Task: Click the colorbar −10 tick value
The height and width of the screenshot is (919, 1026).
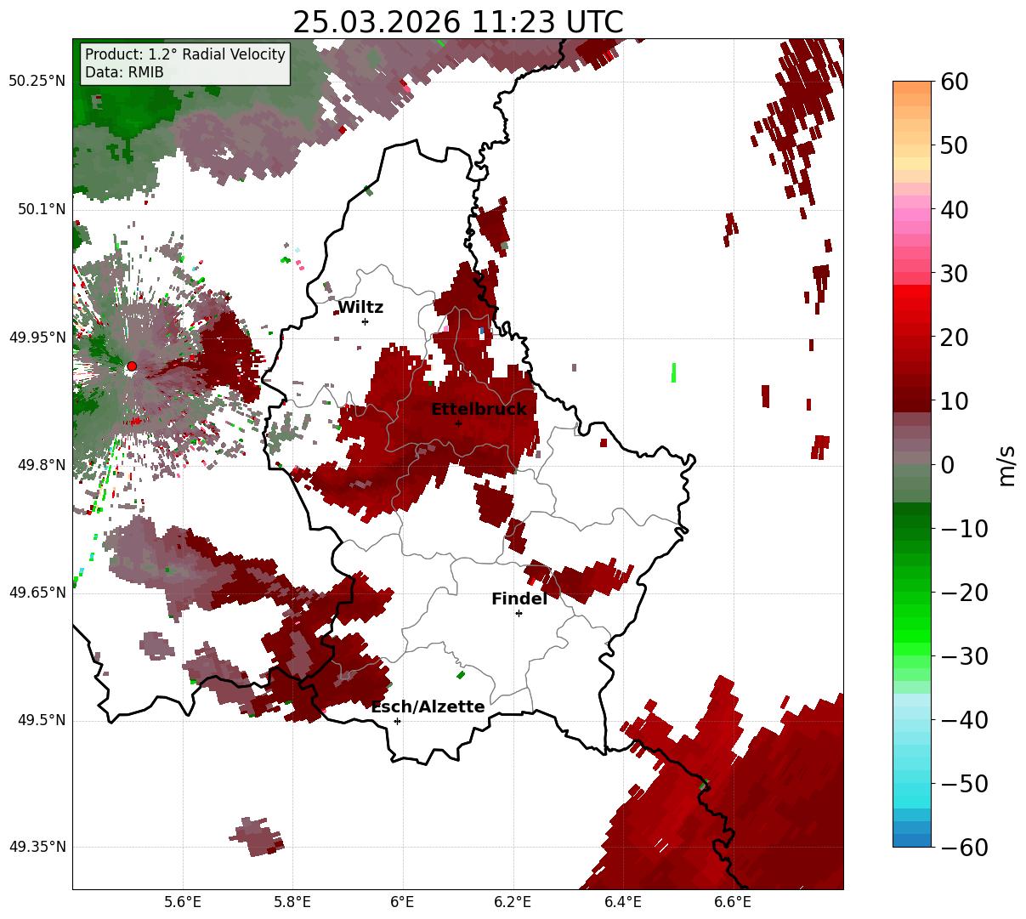Action: [x=965, y=528]
